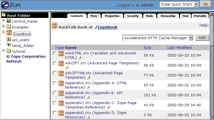Click the Add button
The height and width of the screenshot is (120, 214).
[x=202, y=38]
